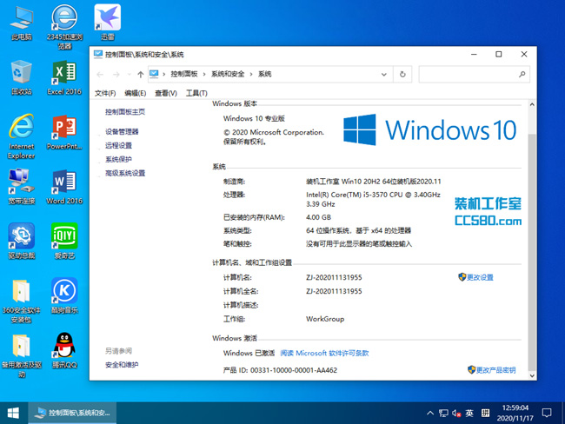Launch 腾讯QQ desktop shortcut
This screenshot has height=424, width=565.
[64, 350]
